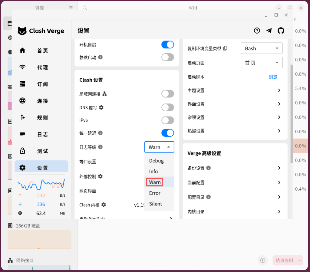Toggle the DNS 覆写 switch on

168,107
